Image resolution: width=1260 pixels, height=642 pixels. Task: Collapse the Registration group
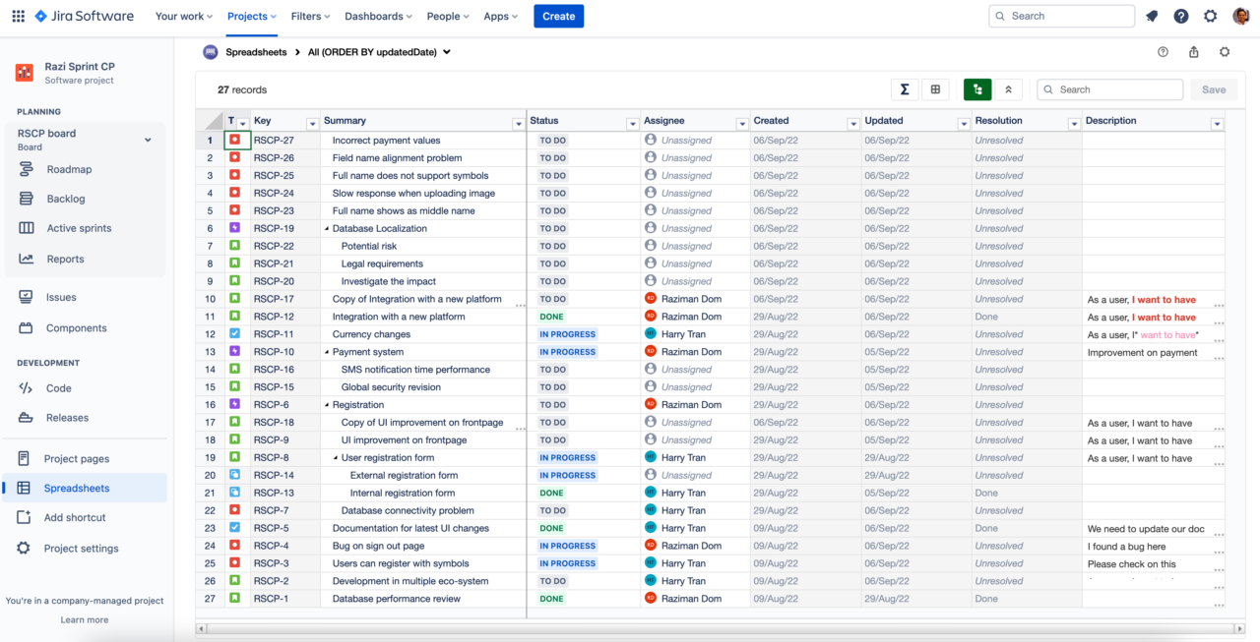325,404
